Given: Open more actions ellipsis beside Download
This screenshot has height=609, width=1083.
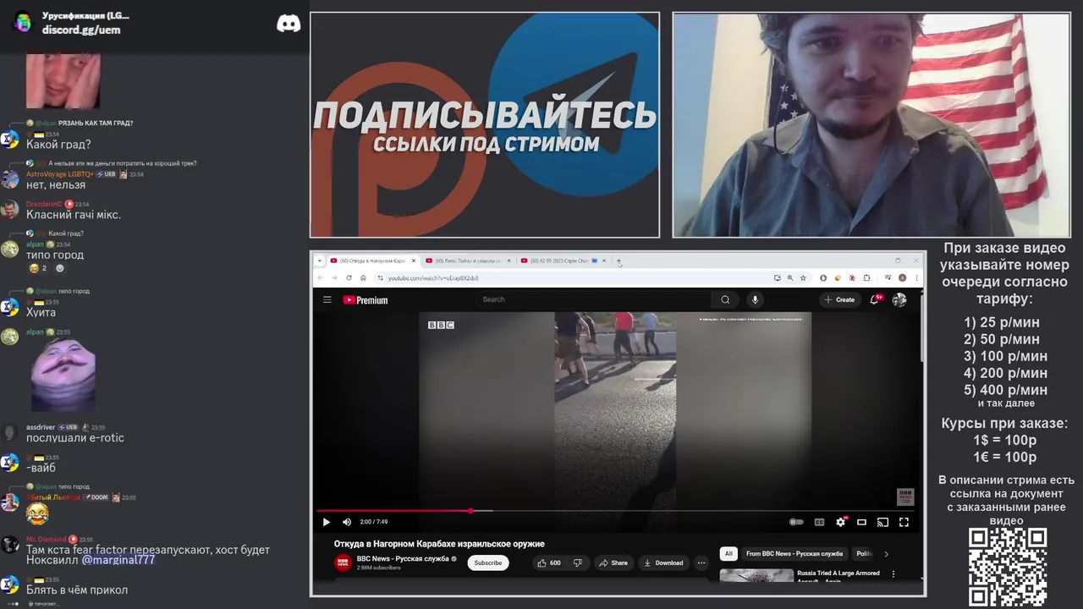Looking at the screenshot, I should pyautogui.click(x=701, y=562).
